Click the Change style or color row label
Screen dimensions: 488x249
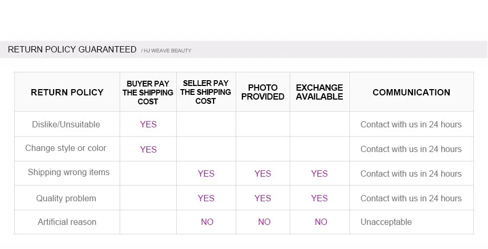click(x=66, y=148)
